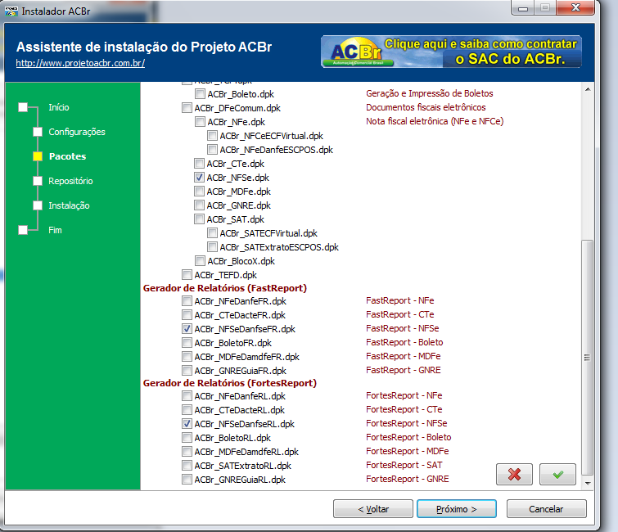Click the red X deselect-all icon button
The width and height of the screenshot is (618, 532).
click(x=514, y=474)
